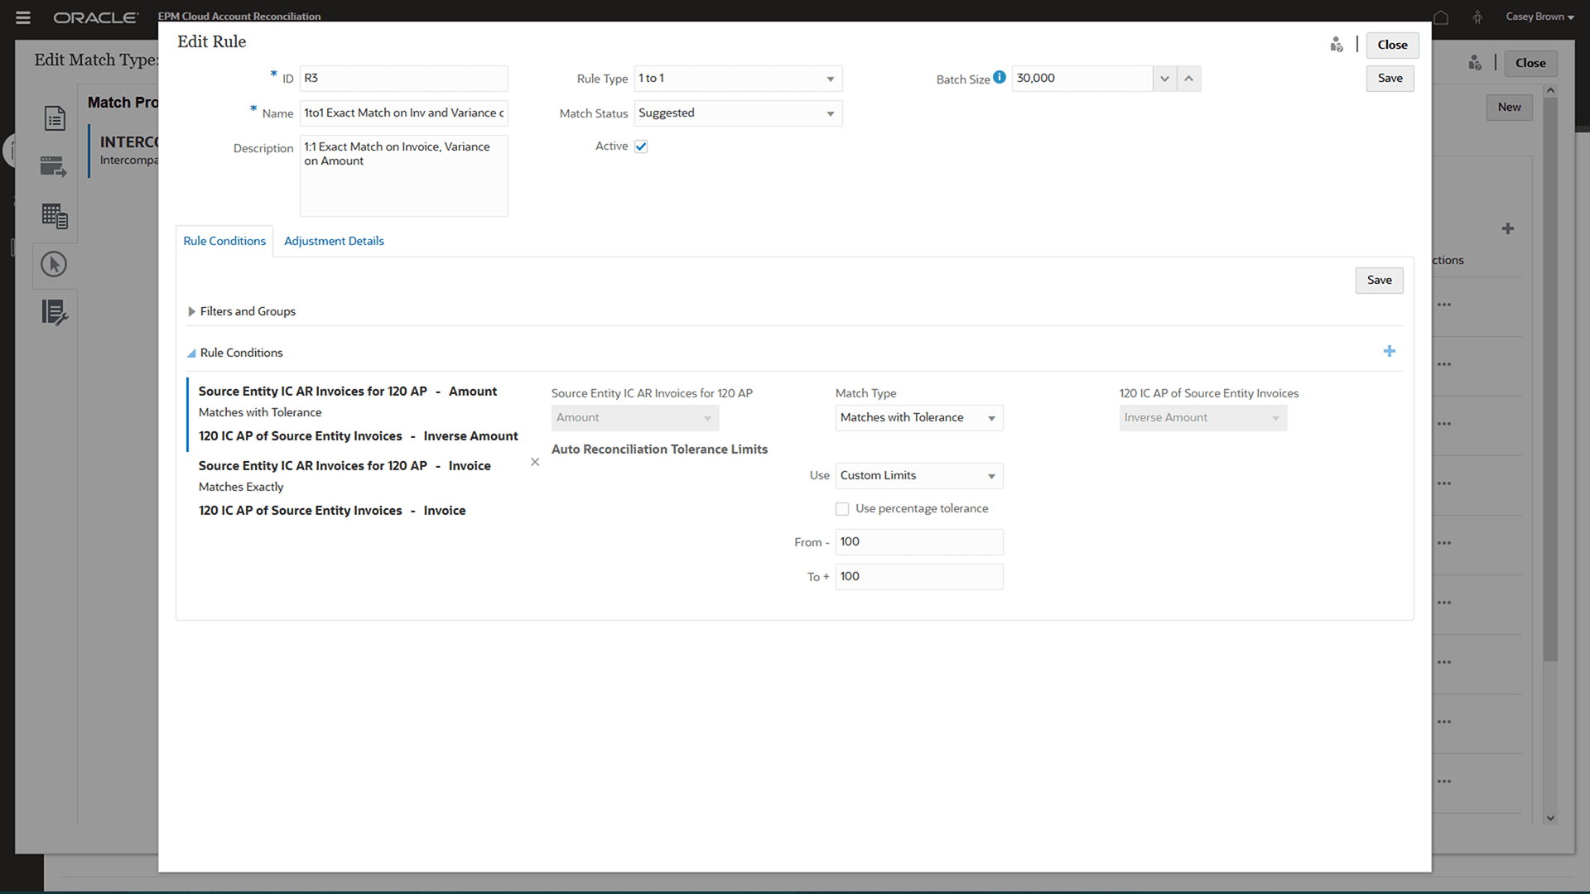This screenshot has height=894, width=1590.
Task: Click the Batch Size info badge
Action: (x=1000, y=76)
